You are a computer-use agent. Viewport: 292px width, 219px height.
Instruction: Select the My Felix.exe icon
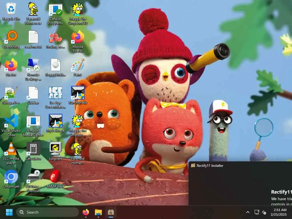[x=55, y=123]
